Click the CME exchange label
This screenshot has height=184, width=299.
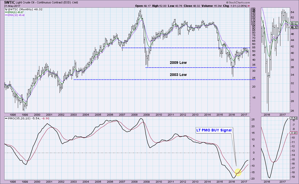(75, 3)
